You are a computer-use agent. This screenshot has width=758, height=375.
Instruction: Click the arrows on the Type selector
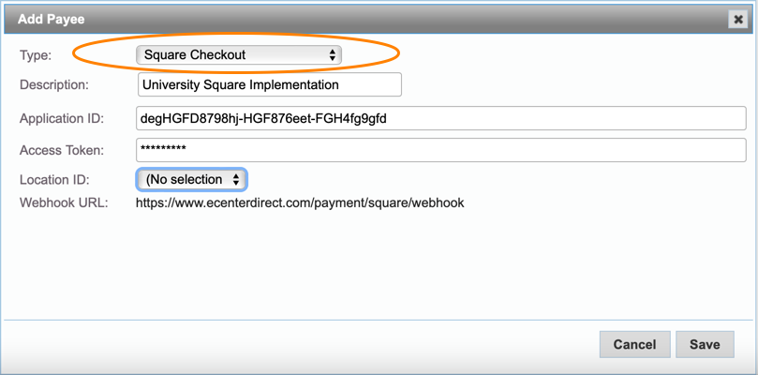(x=332, y=55)
